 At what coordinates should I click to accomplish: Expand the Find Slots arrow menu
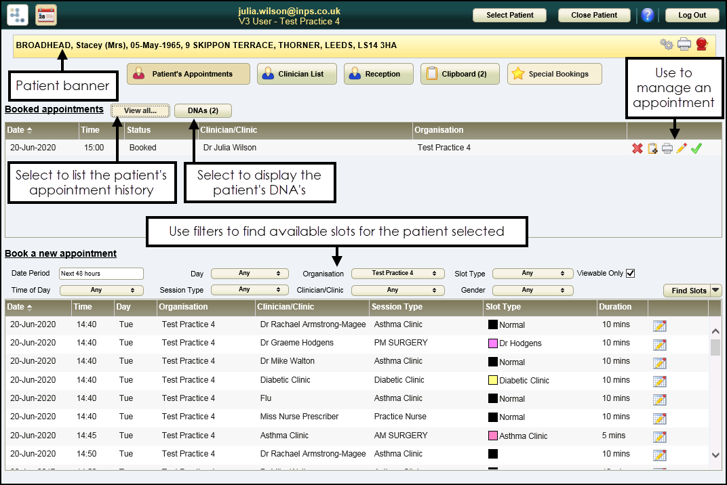pos(715,291)
